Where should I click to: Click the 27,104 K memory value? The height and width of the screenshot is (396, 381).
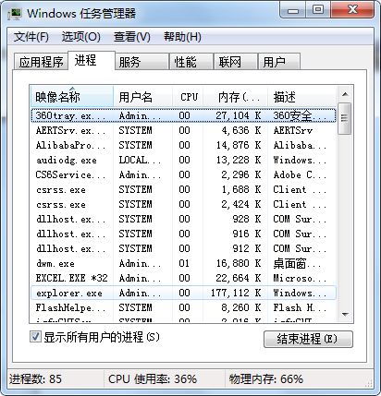(x=239, y=115)
